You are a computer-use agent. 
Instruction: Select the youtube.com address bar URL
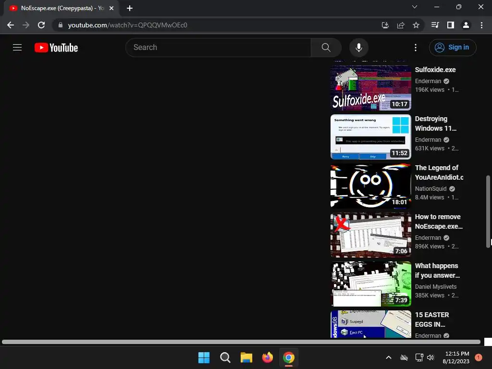click(127, 25)
